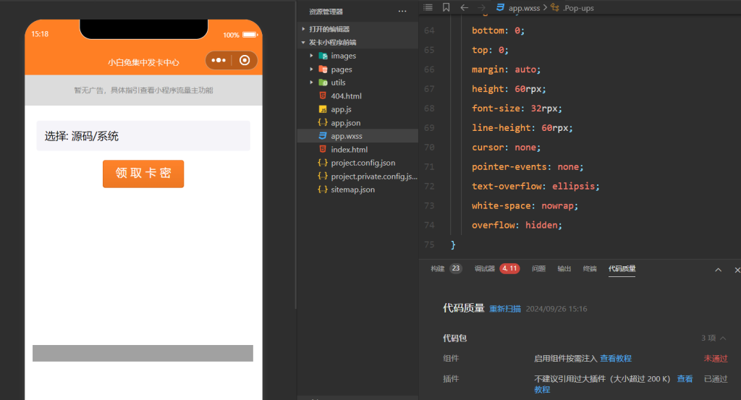Open the 选择: 源码/系统 picker

(143, 136)
